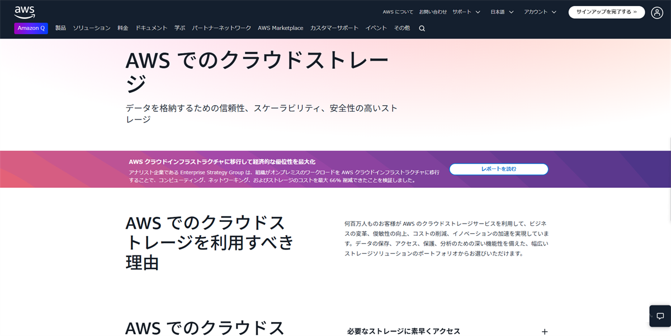671x336 pixels.
Task: Open the サポート dropdown
Action: pyautogui.click(x=466, y=12)
